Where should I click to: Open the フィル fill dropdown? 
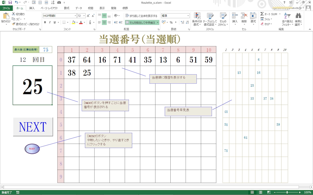[266, 19]
